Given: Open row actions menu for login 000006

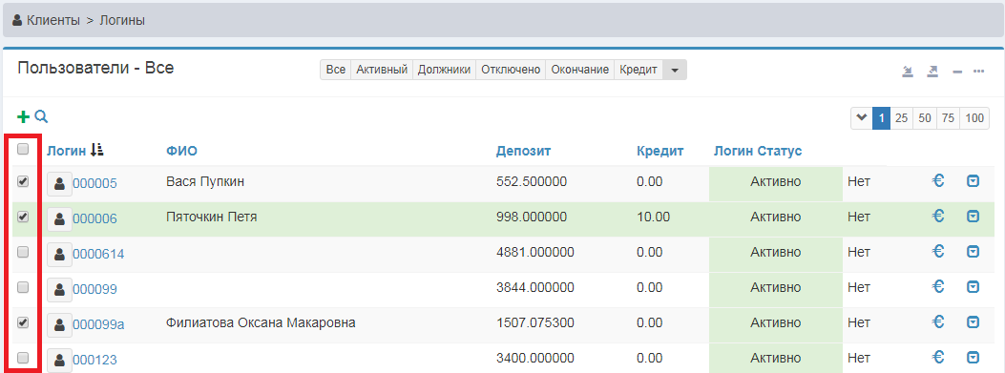Looking at the screenshot, I should pos(973,218).
